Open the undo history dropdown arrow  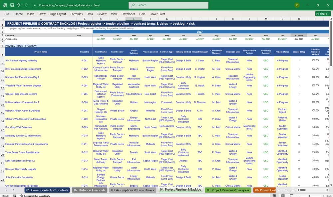click(x=22, y=5)
